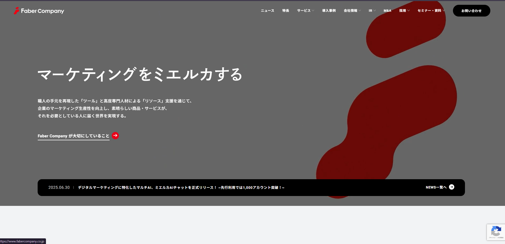
Task: Expand the サービス dropdown menu
Action: click(x=305, y=11)
